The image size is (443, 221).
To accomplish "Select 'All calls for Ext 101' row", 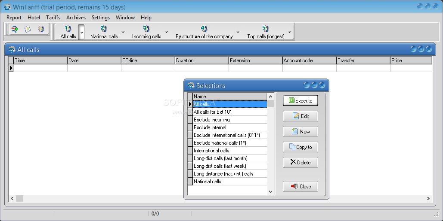I will click(230, 112).
